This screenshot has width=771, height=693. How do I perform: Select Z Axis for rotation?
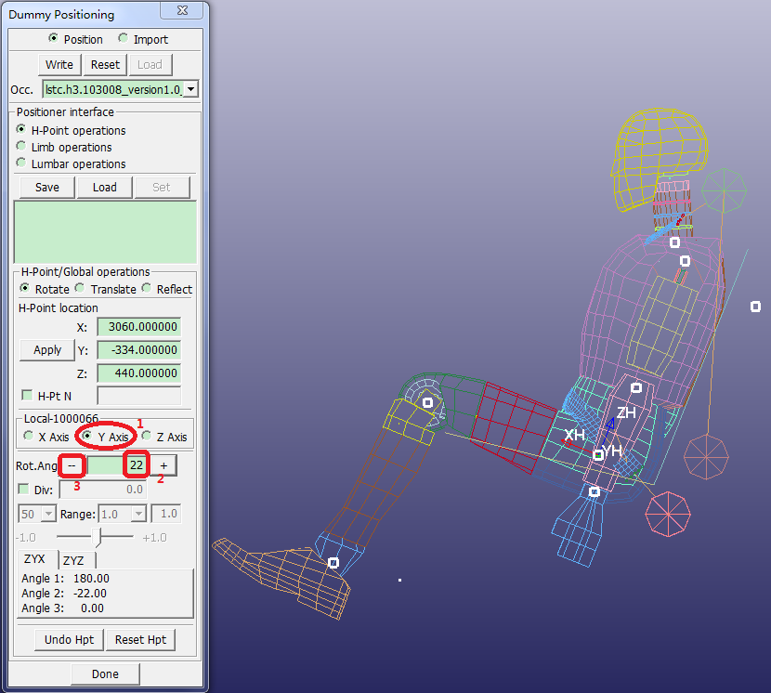[x=147, y=437]
